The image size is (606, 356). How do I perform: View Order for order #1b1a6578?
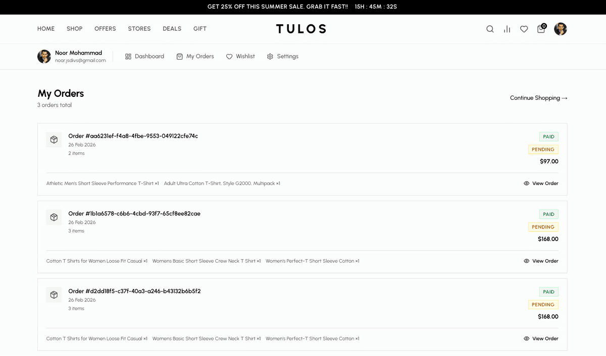click(x=541, y=261)
